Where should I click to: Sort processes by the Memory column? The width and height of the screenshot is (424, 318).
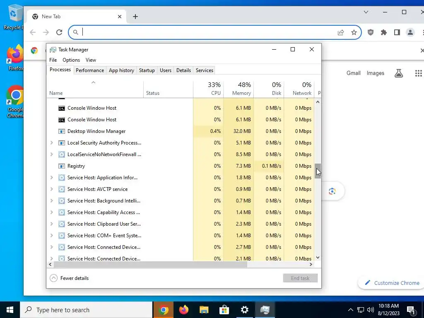(239, 89)
